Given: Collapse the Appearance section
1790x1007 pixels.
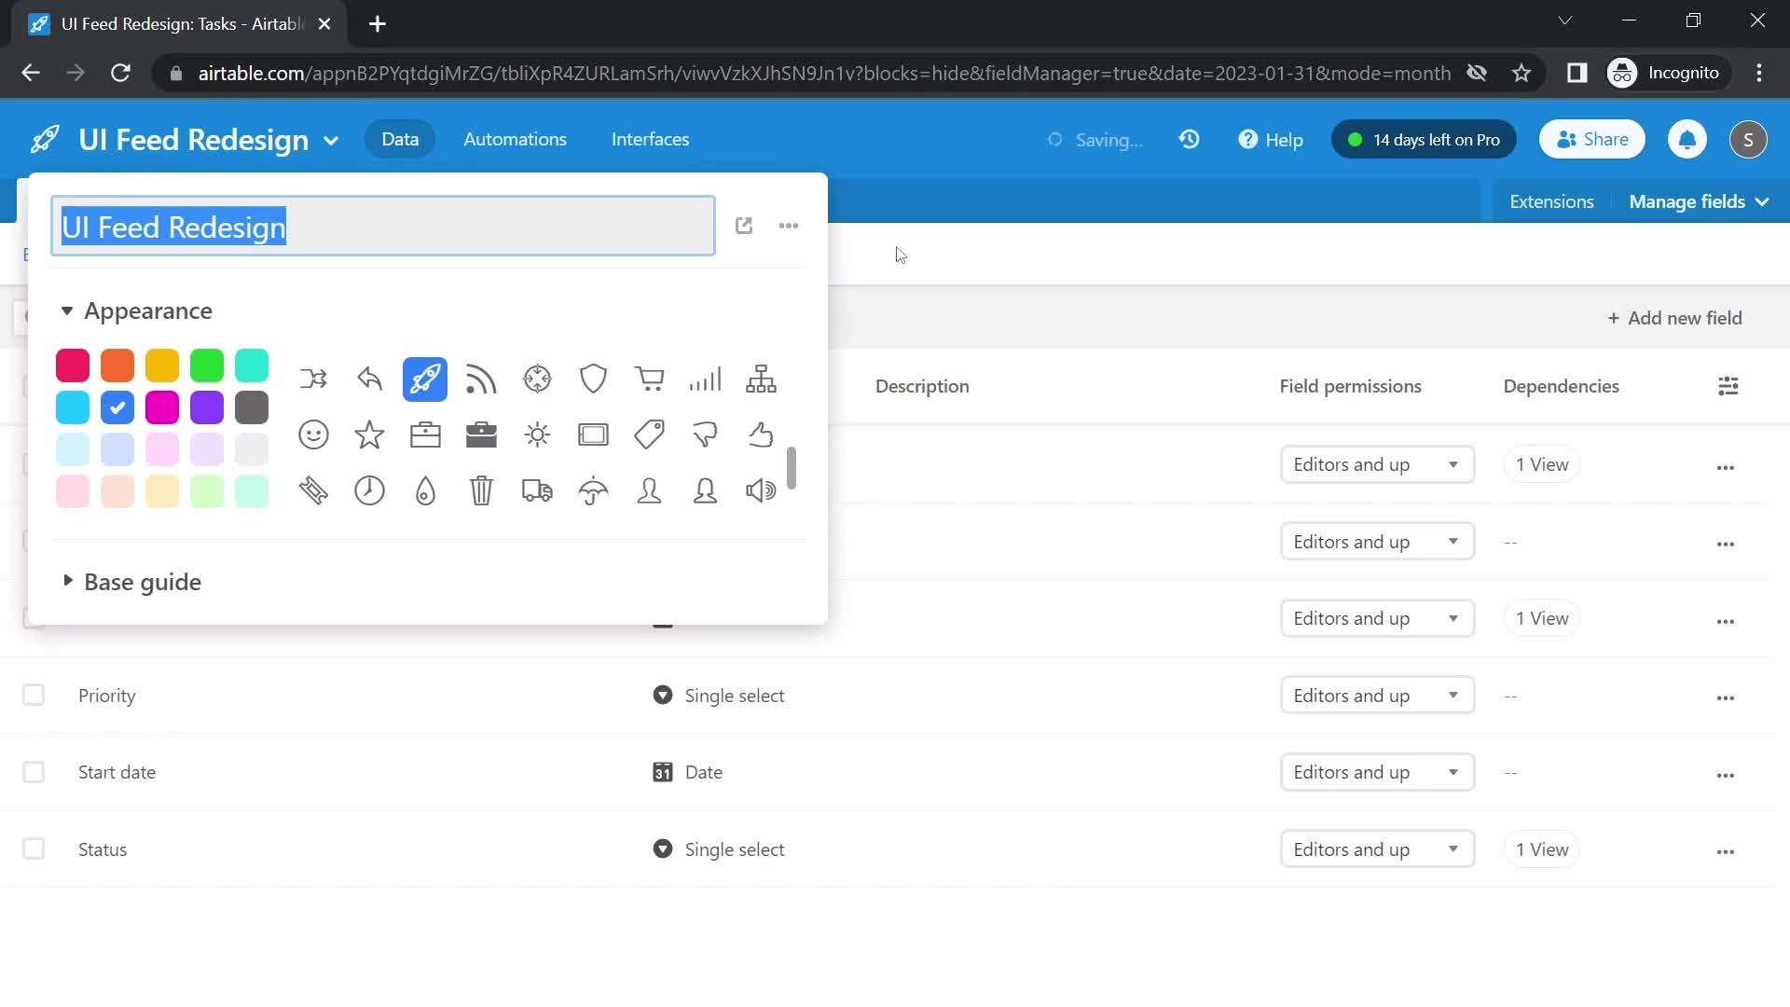Looking at the screenshot, I should point(137,310).
